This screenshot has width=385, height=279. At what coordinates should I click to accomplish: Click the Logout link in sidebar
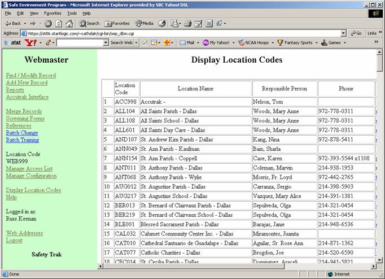(14, 240)
